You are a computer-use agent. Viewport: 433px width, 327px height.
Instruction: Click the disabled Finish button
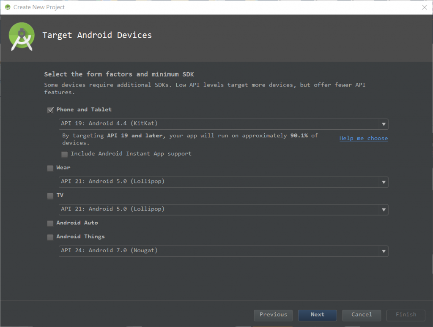406,315
